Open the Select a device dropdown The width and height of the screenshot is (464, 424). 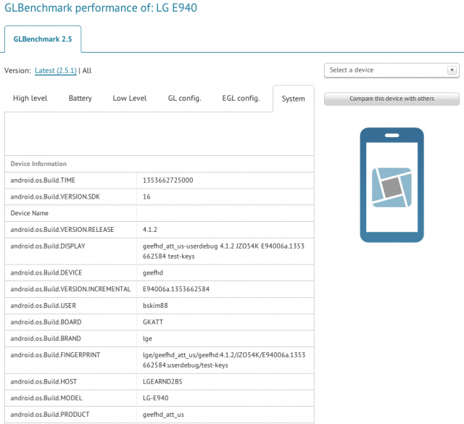(391, 70)
